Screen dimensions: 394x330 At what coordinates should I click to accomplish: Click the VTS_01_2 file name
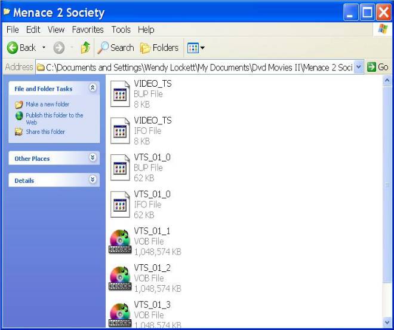coord(152,268)
